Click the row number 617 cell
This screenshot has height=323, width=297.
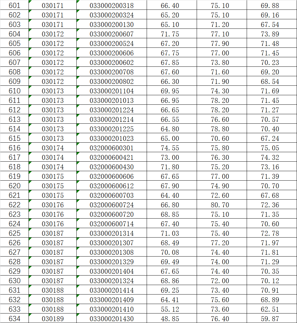pyautogui.click(x=14, y=157)
